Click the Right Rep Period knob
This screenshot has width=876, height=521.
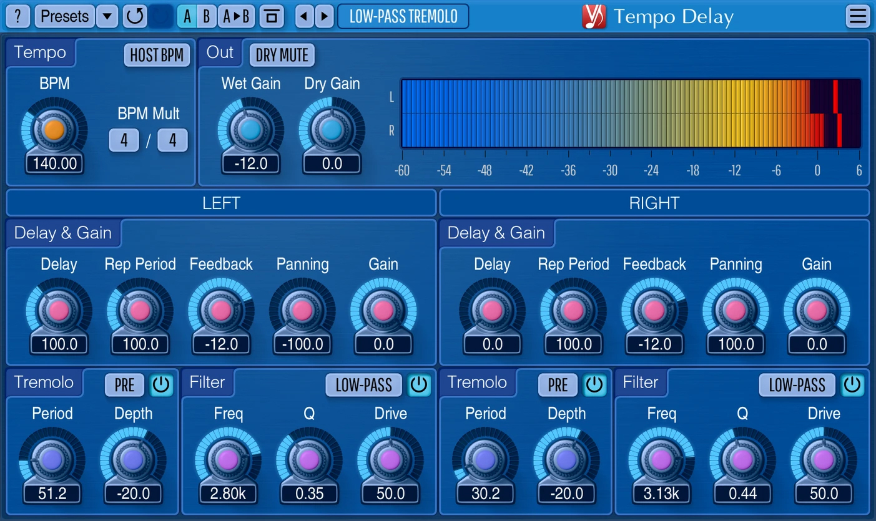[x=573, y=310]
